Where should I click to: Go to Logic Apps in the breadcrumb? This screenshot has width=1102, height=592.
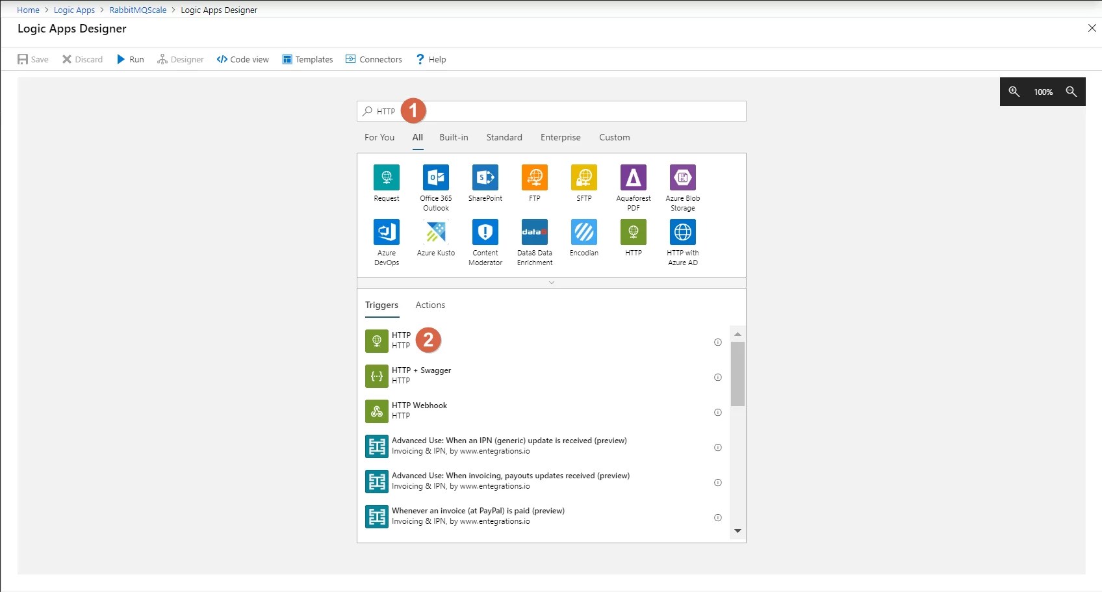click(x=74, y=10)
